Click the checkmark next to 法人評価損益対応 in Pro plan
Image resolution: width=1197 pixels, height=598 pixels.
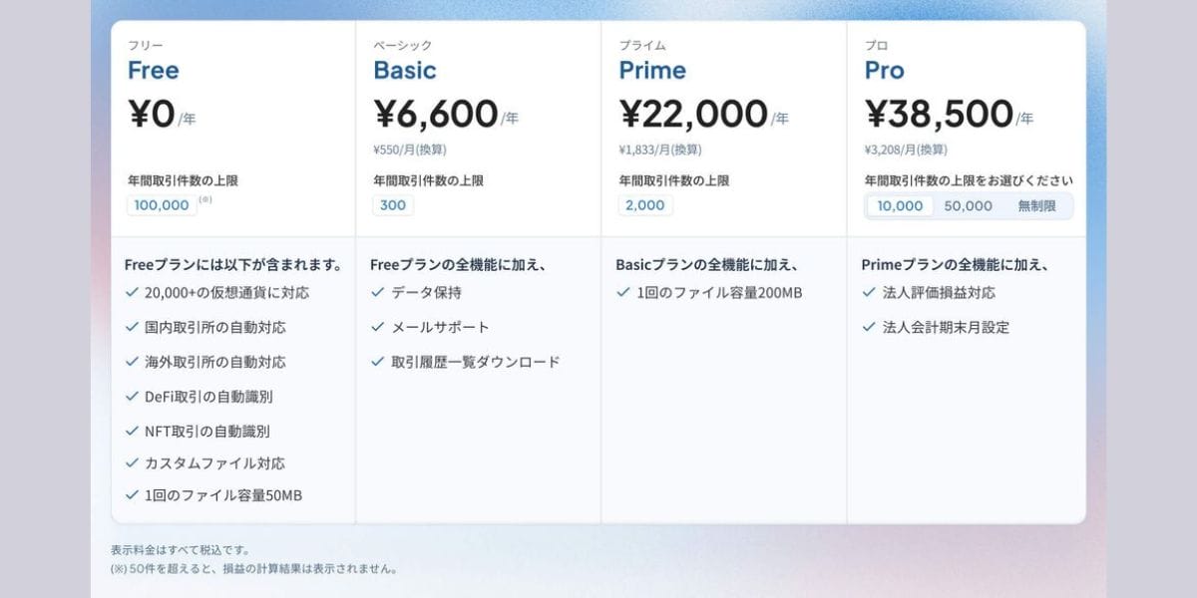(868, 293)
